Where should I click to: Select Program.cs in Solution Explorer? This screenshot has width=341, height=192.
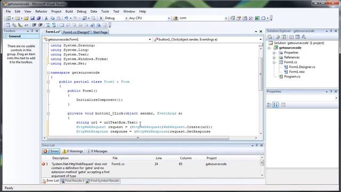tap(292, 77)
